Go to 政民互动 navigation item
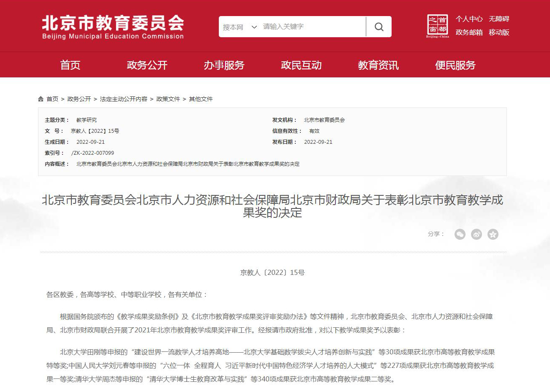 point(301,65)
